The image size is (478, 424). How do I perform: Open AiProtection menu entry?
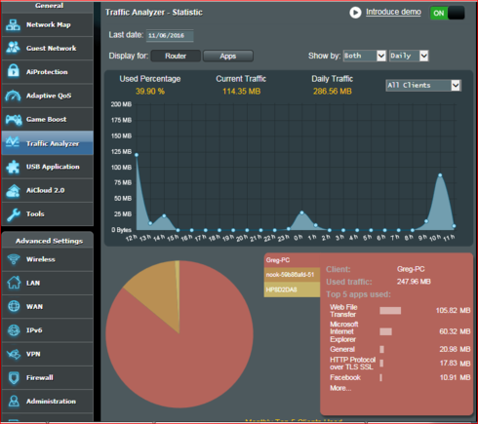coord(48,72)
